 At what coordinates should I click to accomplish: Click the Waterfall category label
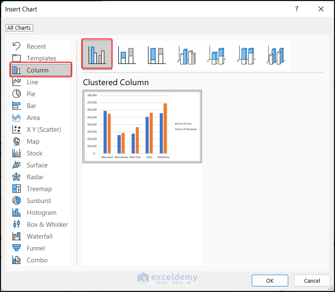40,236
